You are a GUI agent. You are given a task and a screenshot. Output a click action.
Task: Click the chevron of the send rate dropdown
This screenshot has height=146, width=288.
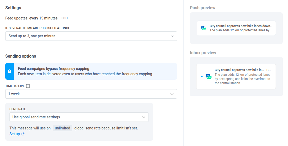(x=144, y=117)
